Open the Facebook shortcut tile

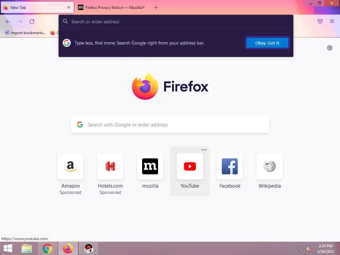[x=230, y=171]
